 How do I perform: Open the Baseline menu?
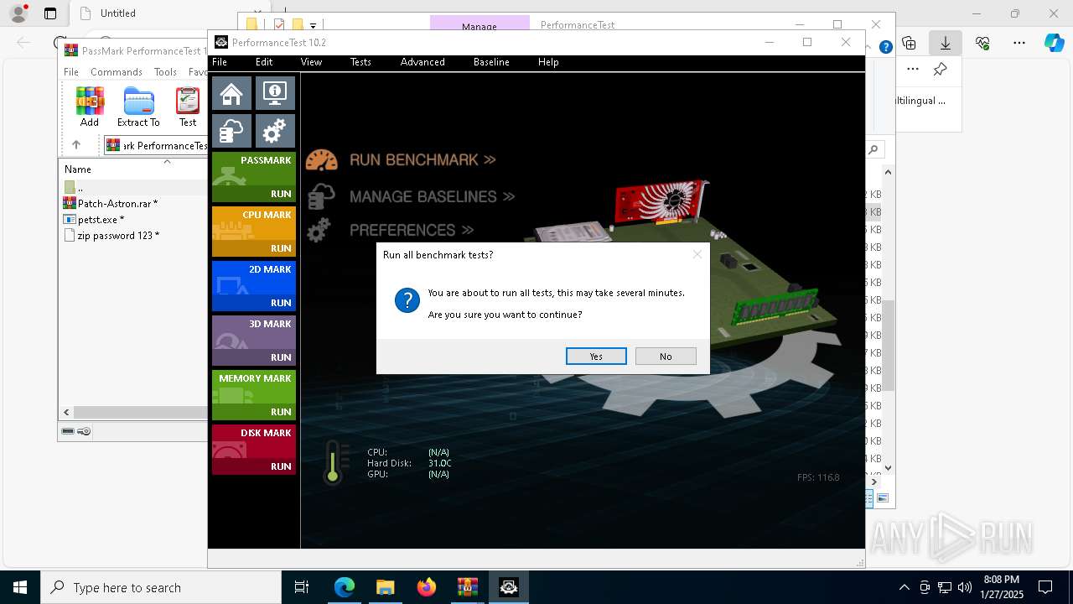pos(491,62)
